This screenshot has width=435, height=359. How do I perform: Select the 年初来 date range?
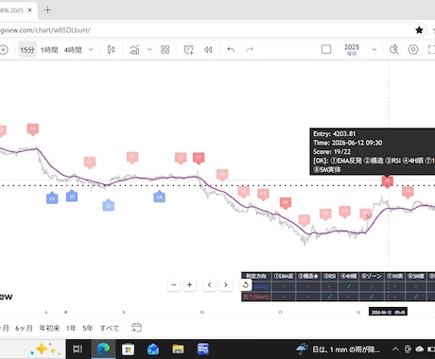[x=49, y=328]
